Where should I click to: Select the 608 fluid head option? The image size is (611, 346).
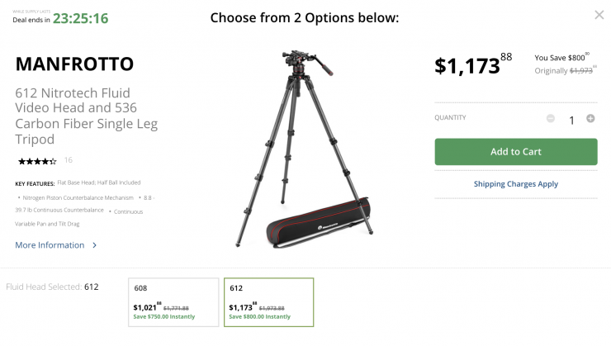pyautogui.click(x=173, y=303)
